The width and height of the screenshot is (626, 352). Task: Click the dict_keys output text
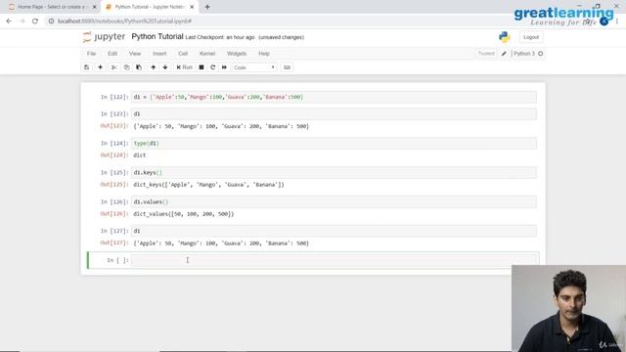[x=208, y=185]
